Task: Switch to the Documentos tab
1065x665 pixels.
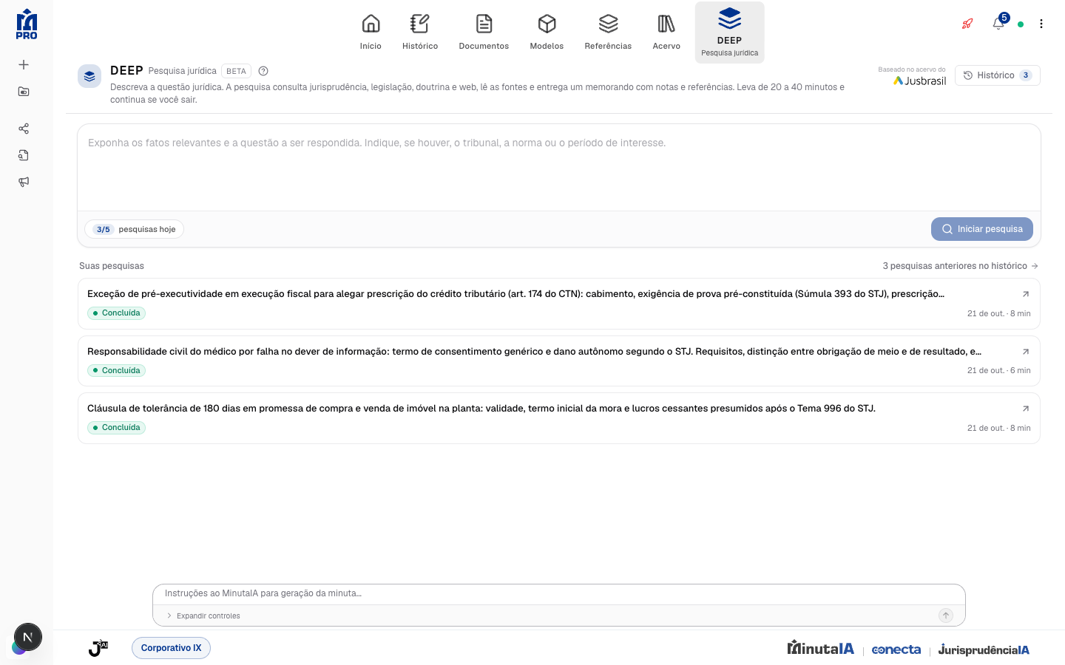Action: (x=484, y=33)
